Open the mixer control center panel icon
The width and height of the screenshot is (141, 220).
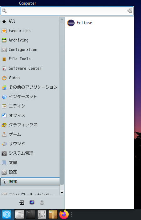tap(42, 214)
